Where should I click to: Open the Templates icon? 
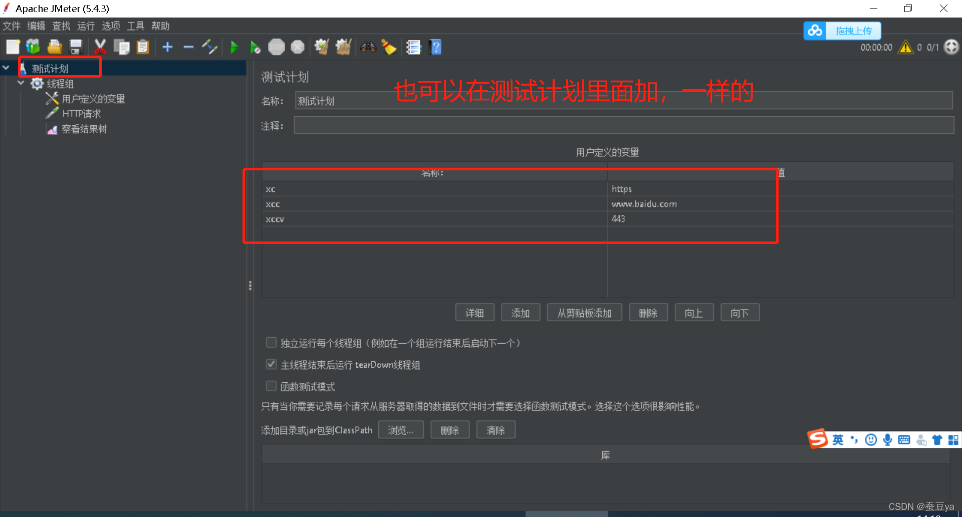pyautogui.click(x=33, y=47)
